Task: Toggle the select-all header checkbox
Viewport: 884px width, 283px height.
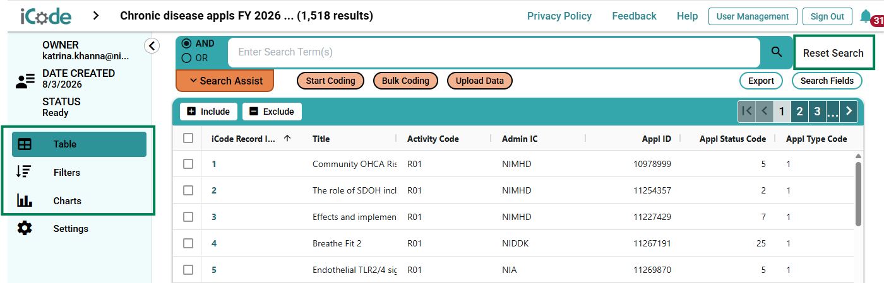Action: coord(188,138)
